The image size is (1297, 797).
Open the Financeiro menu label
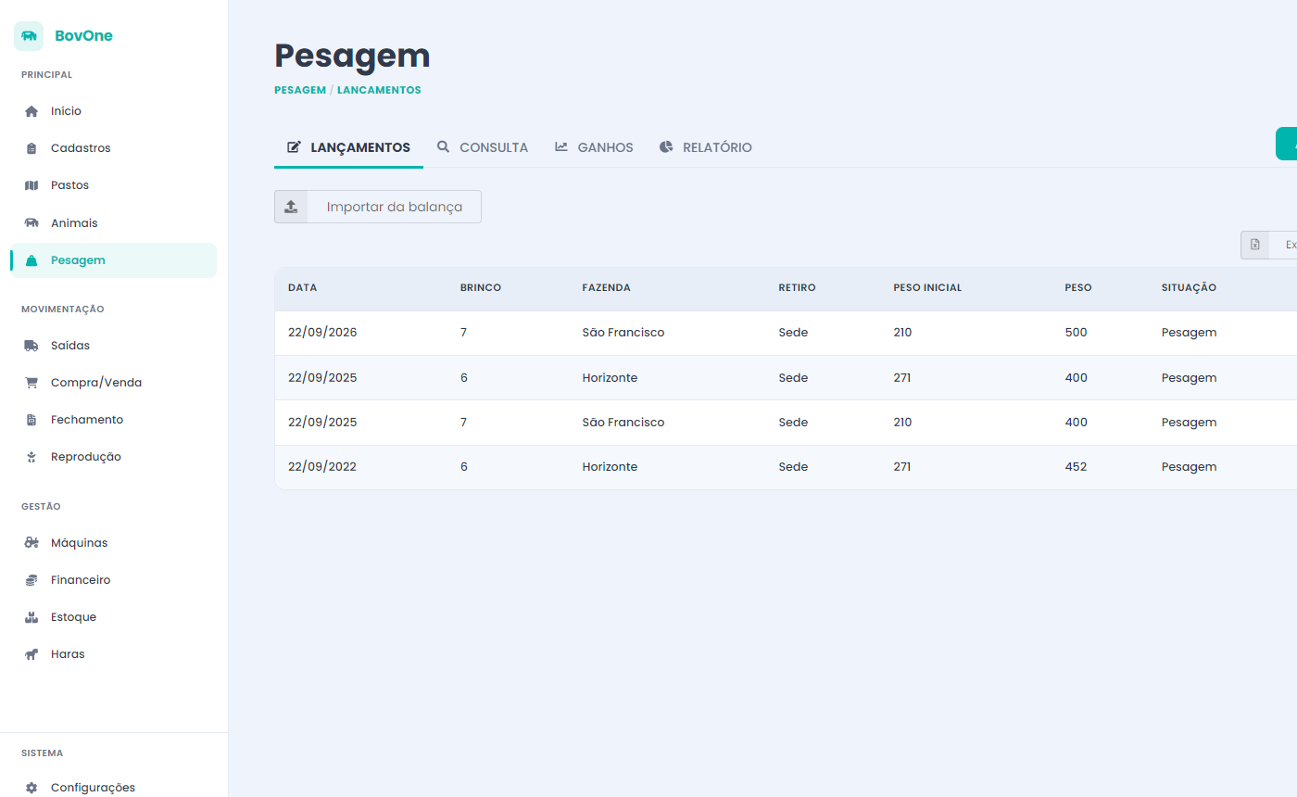[x=81, y=580]
